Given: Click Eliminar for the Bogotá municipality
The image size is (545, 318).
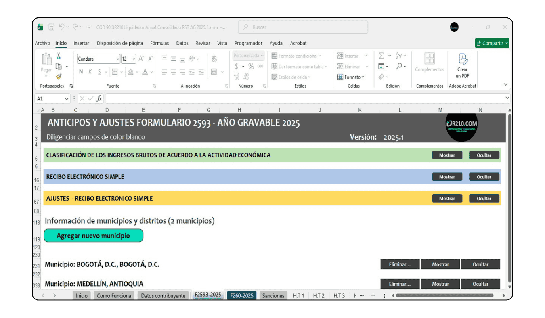Looking at the screenshot, I should tap(400, 264).
